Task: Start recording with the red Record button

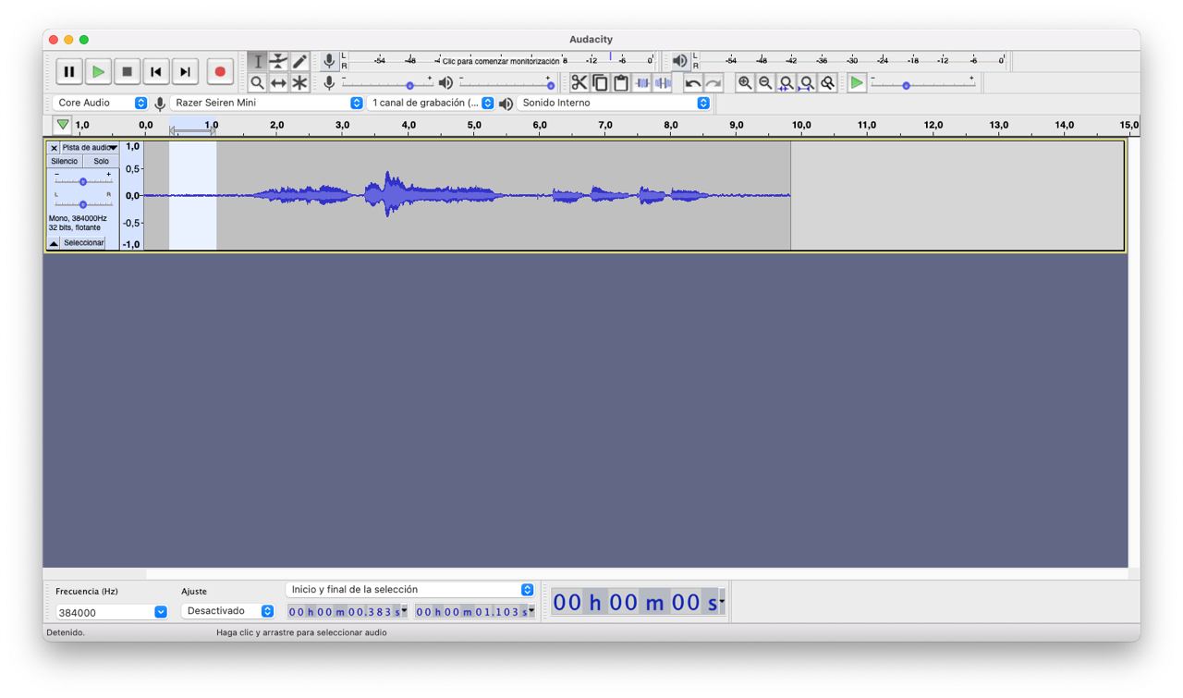Action: click(220, 71)
